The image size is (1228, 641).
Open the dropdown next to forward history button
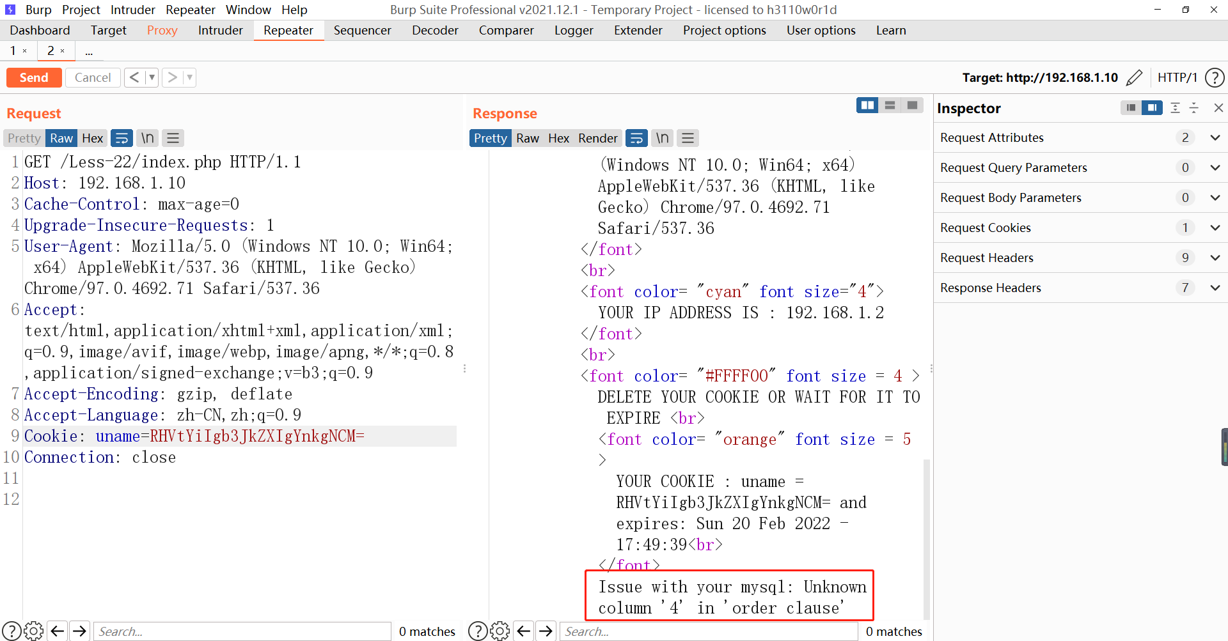[x=189, y=77]
